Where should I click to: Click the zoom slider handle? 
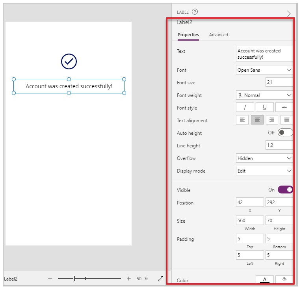(x=74, y=278)
